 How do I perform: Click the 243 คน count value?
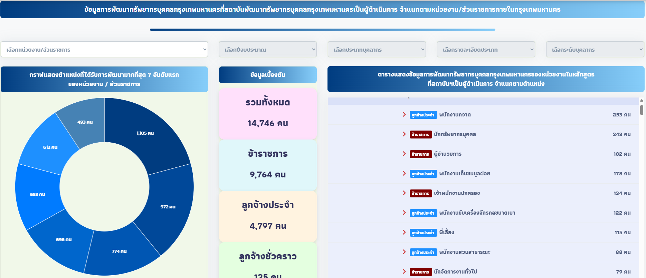[x=622, y=134]
